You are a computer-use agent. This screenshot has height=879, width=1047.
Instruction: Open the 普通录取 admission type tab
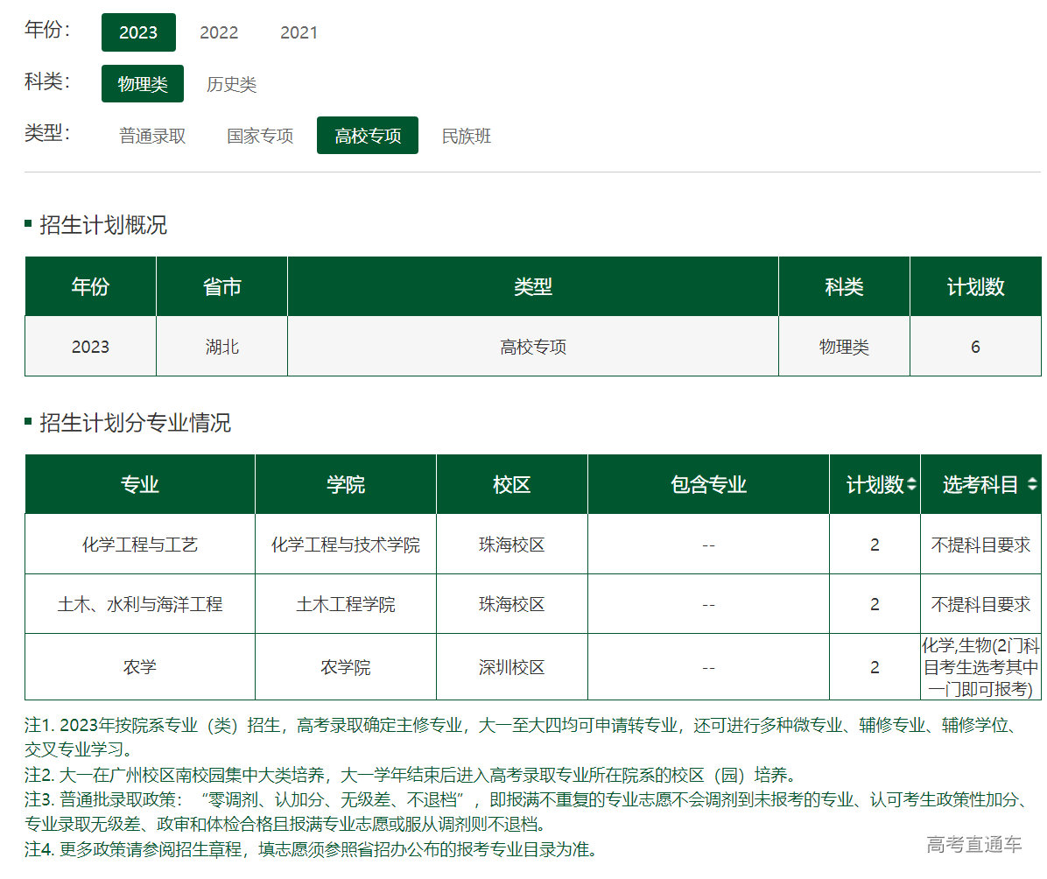click(x=152, y=136)
